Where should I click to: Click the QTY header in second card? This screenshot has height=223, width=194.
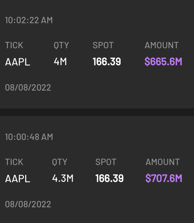pos(60,162)
